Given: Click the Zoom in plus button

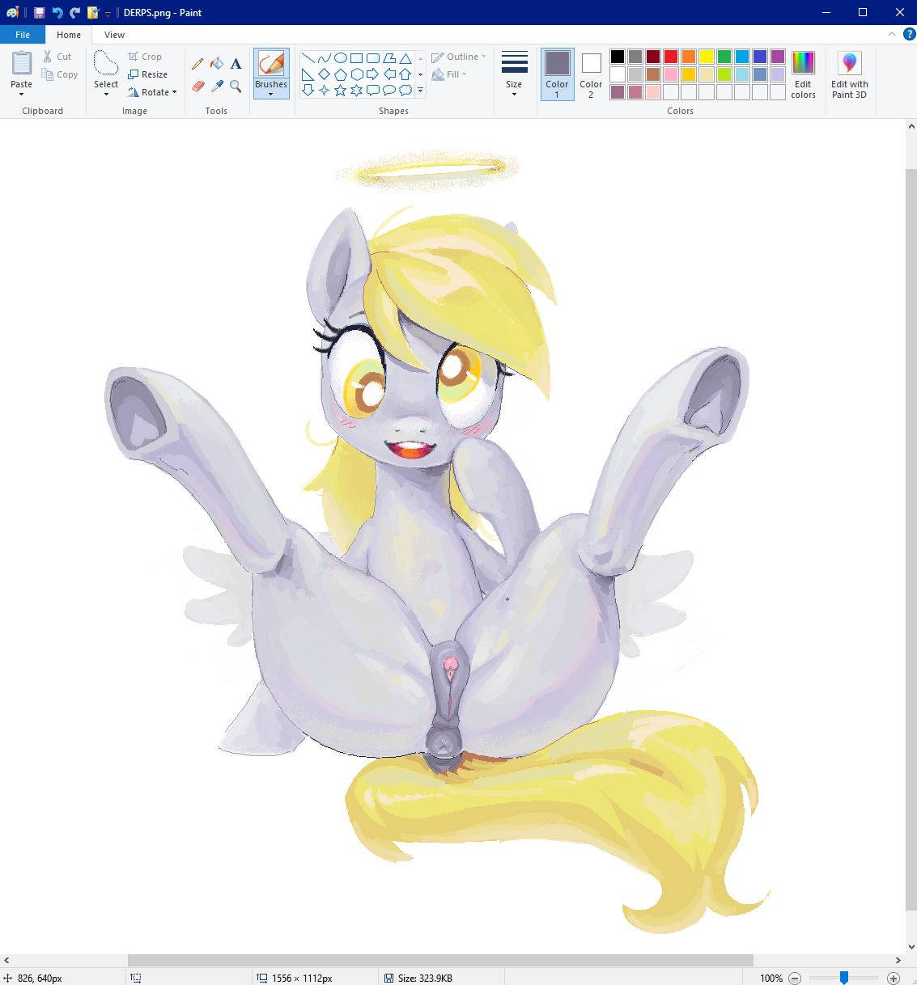Looking at the screenshot, I should (894, 978).
